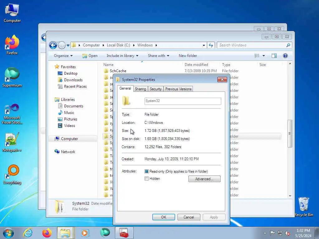Click the search magnifier icon
The width and height of the screenshot is (319, 239).
(288, 45)
